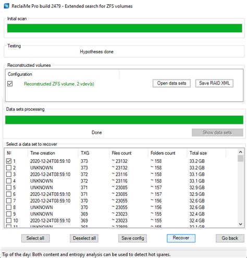247x258 pixels.
Task: Tick the data set 5 checkbox
Action: click(x=9, y=187)
